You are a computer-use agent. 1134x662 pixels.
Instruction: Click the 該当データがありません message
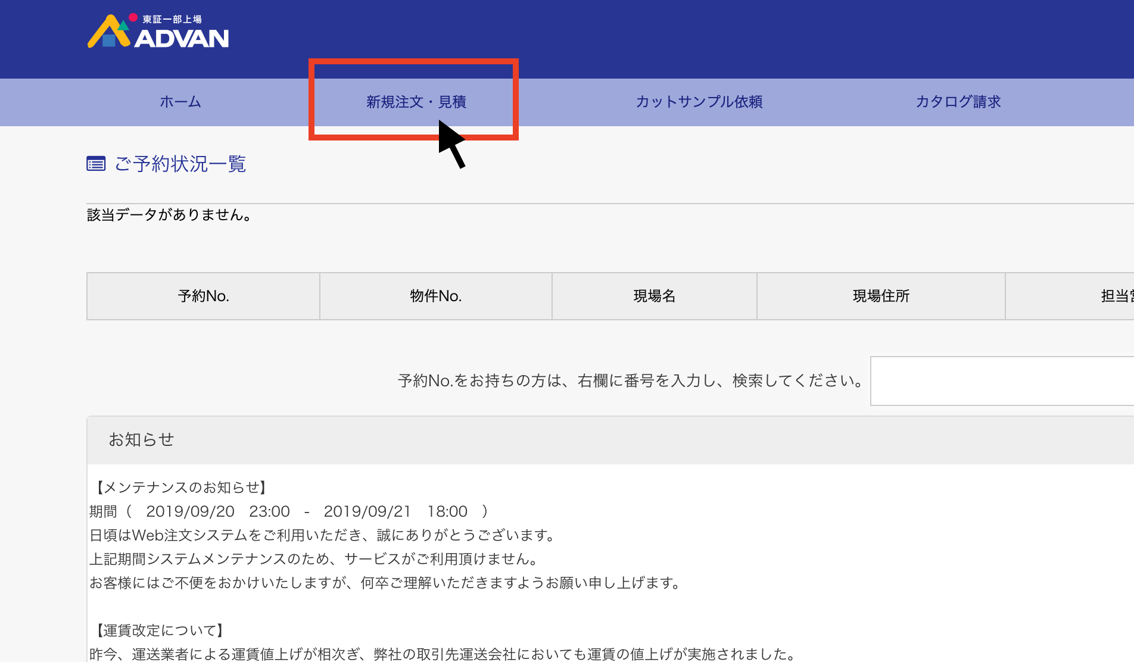pyautogui.click(x=169, y=215)
